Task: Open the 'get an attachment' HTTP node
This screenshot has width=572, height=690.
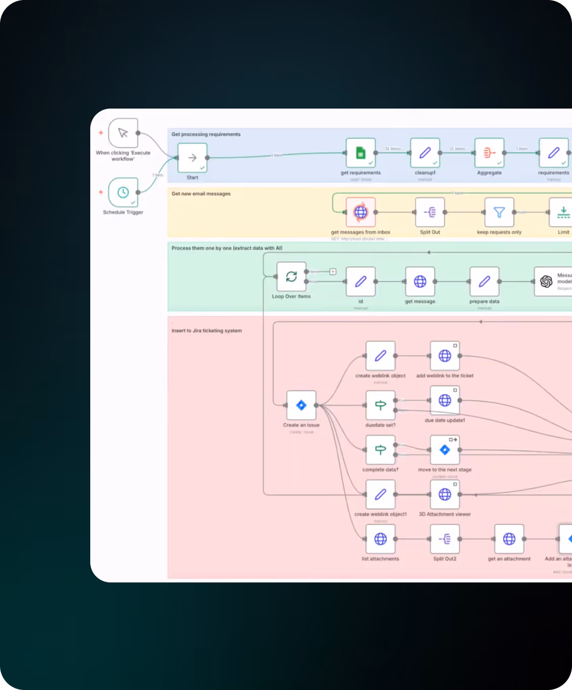Action: tap(509, 539)
